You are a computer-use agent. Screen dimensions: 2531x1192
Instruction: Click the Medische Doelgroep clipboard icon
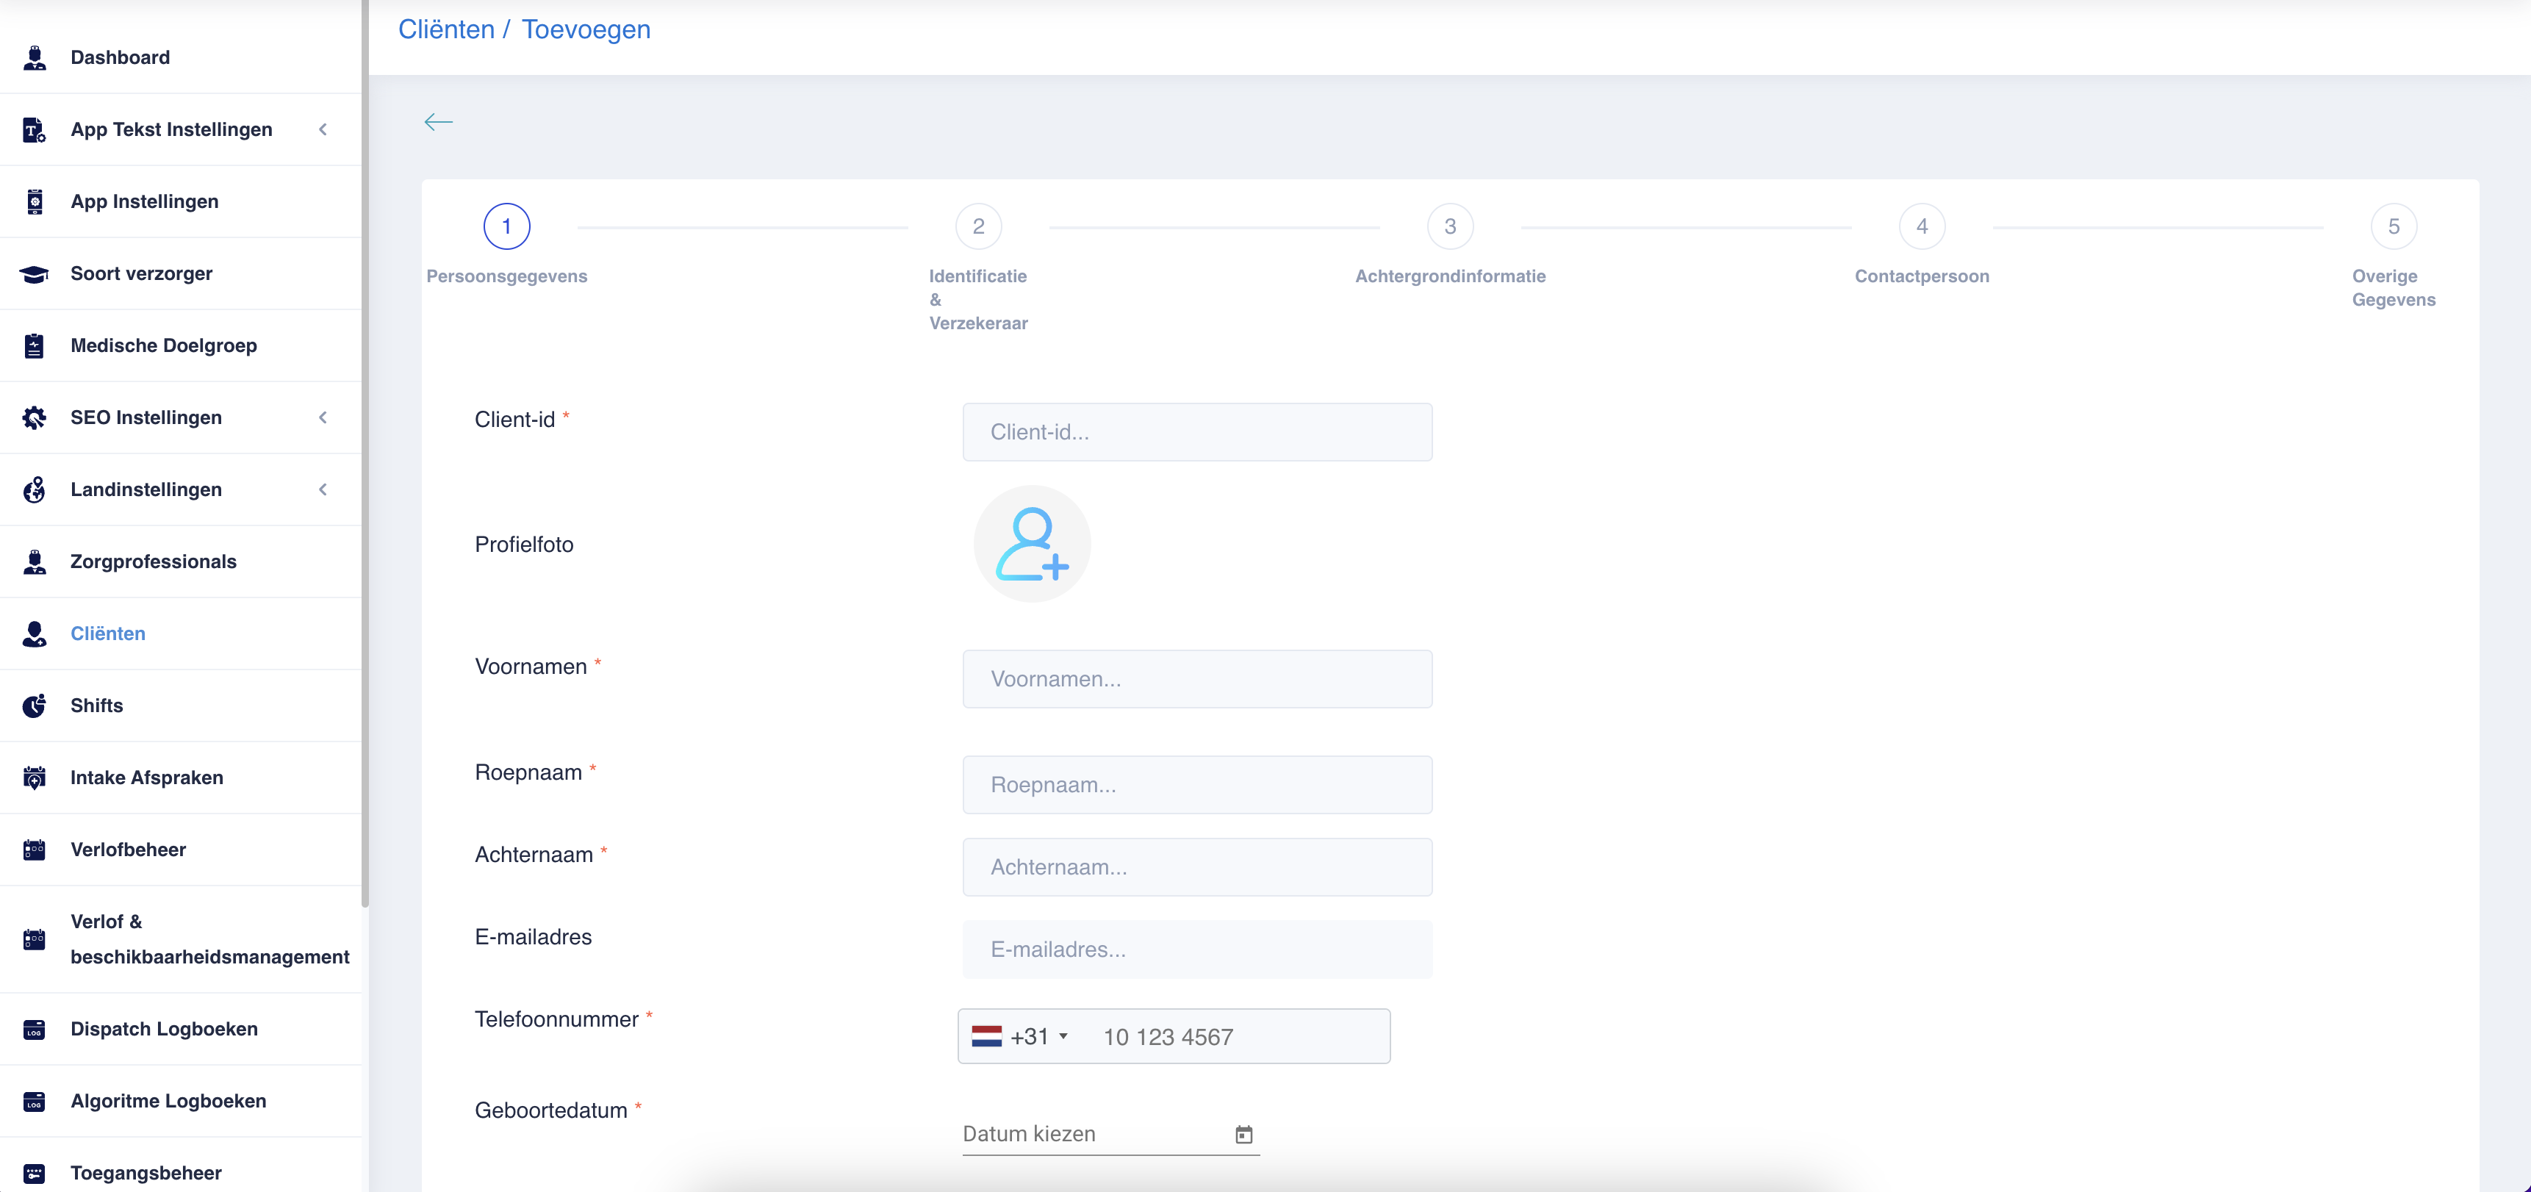[35, 346]
